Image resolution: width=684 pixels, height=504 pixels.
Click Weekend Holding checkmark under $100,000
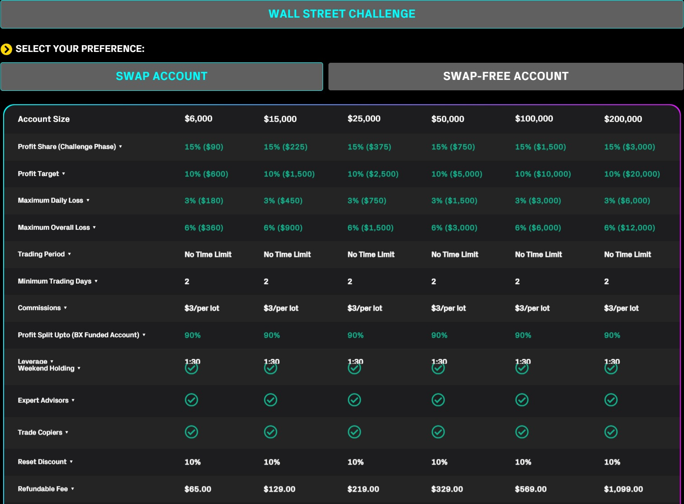pyautogui.click(x=522, y=369)
